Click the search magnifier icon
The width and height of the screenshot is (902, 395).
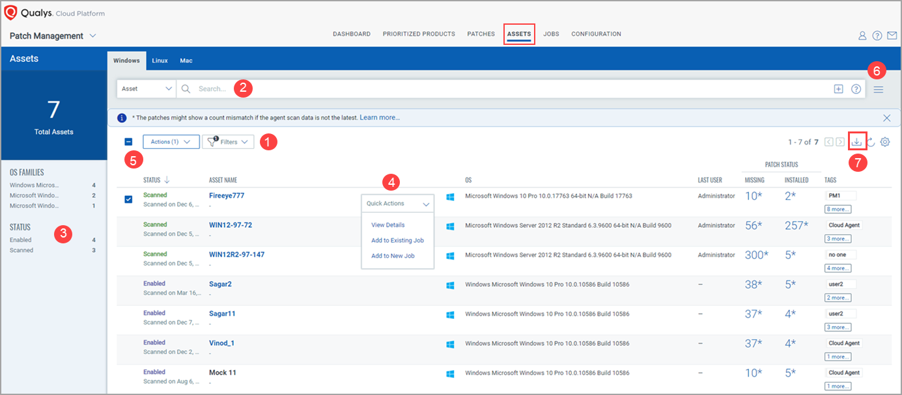186,89
